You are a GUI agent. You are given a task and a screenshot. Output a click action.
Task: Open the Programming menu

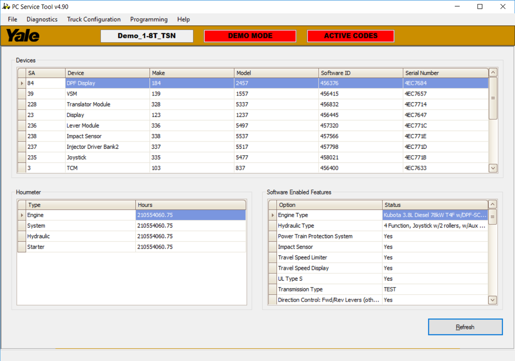pos(149,19)
